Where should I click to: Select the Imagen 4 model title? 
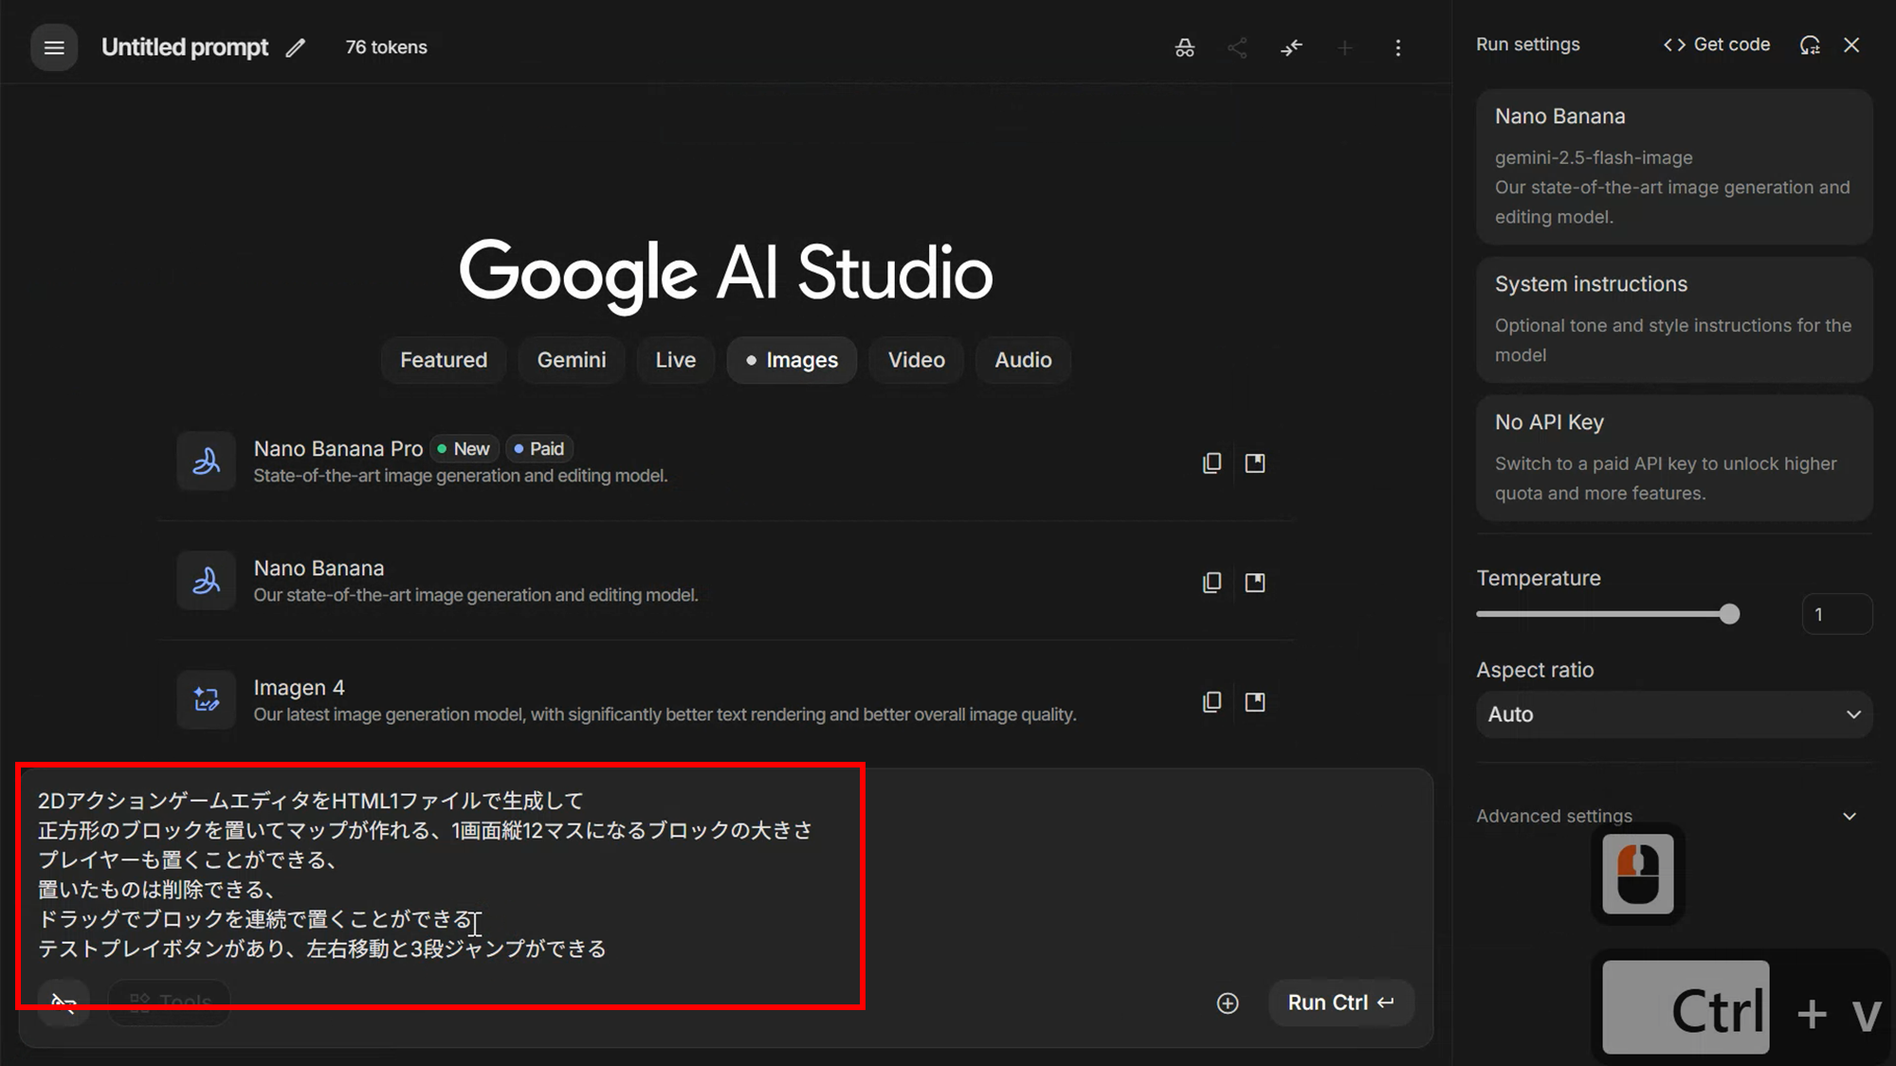(299, 688)
